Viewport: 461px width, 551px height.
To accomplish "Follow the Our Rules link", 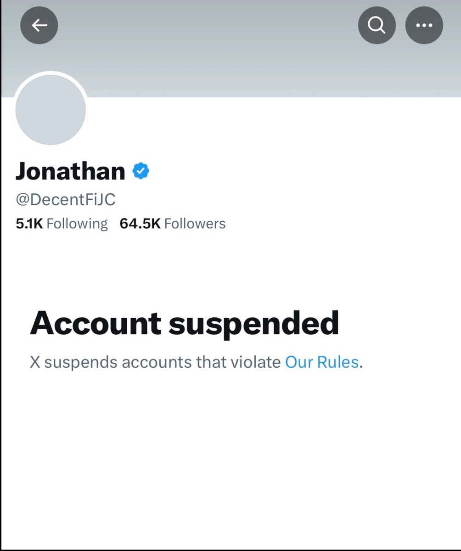I will (321, 362).
